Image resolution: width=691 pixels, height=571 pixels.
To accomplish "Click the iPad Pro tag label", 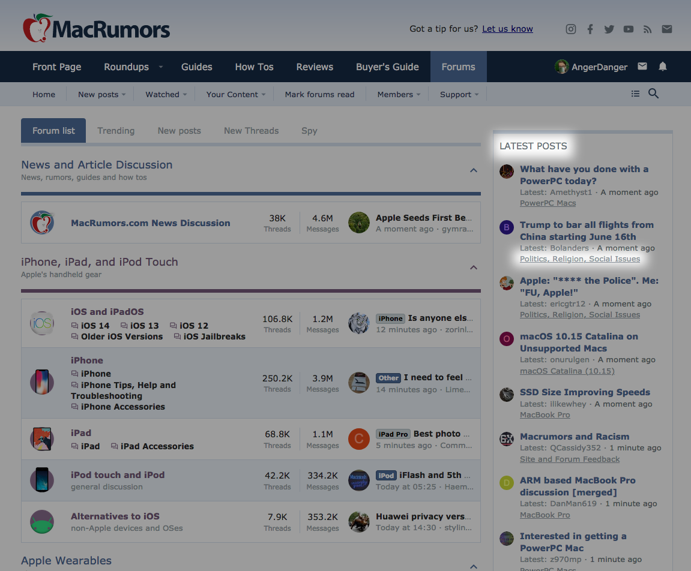I will click(393, 434).
